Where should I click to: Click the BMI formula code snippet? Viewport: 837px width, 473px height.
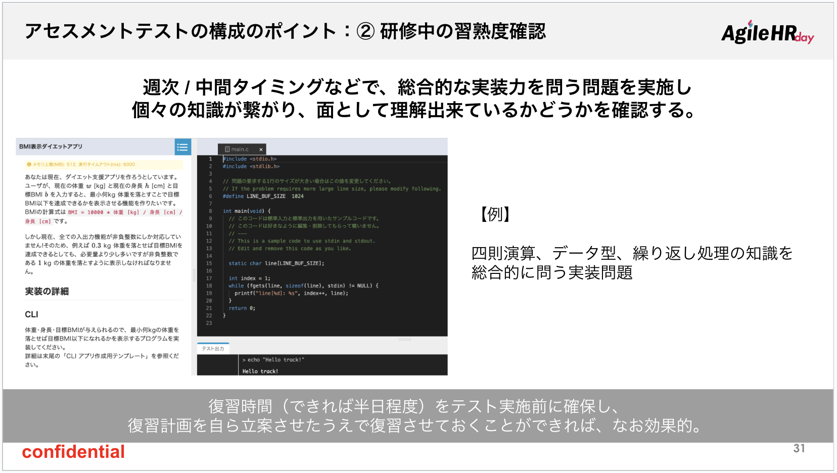click(x=124, y=213)
